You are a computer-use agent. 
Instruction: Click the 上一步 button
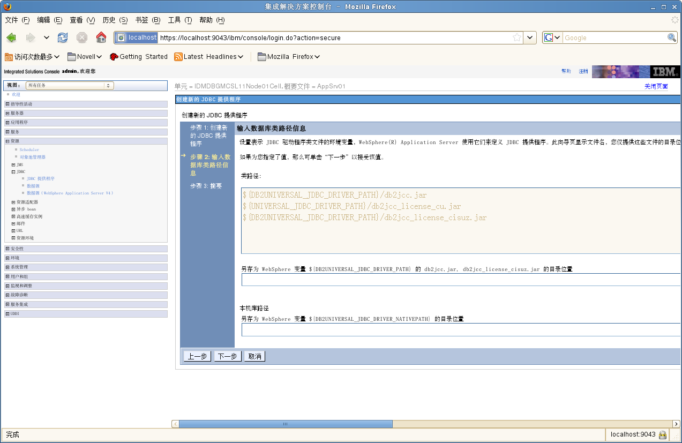pos(197,356)
